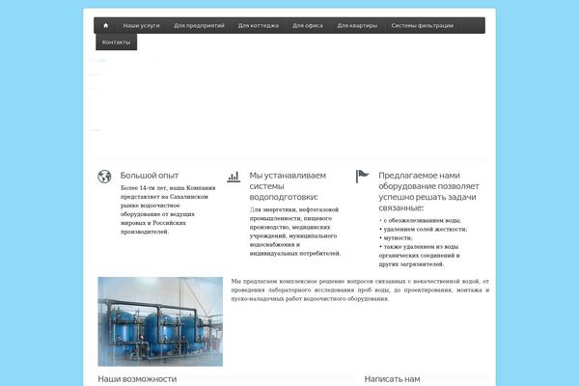Click bullet удалением солей жесткости

[424, 230]
